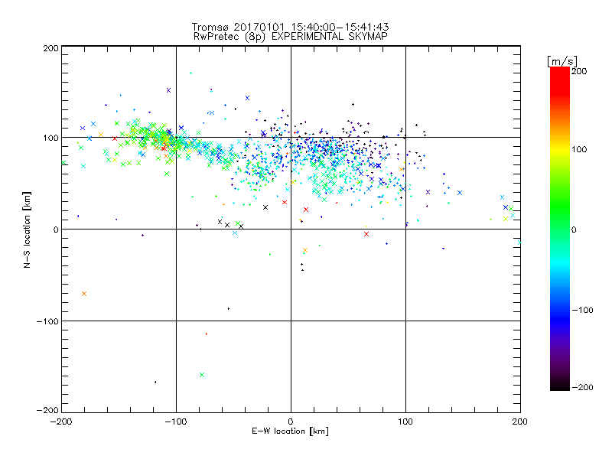Select the "[m/s]" colorbar unit label
The height and width of the screenshot is (459, 612).
(x=562, y=61)
